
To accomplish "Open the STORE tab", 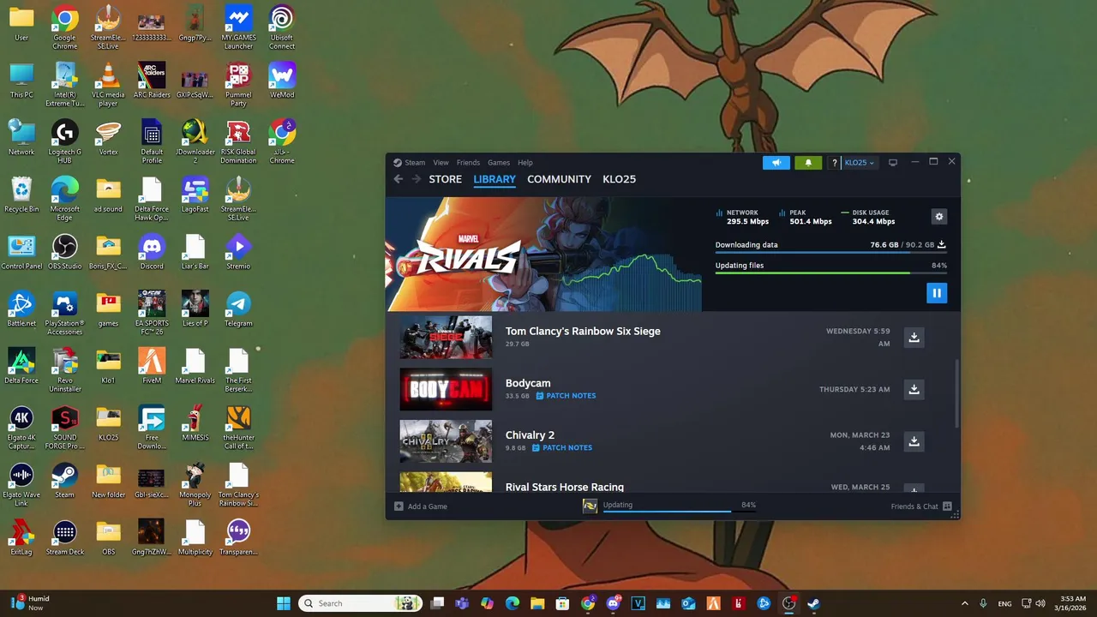I will pyautogui.click(x=445, y=179).
